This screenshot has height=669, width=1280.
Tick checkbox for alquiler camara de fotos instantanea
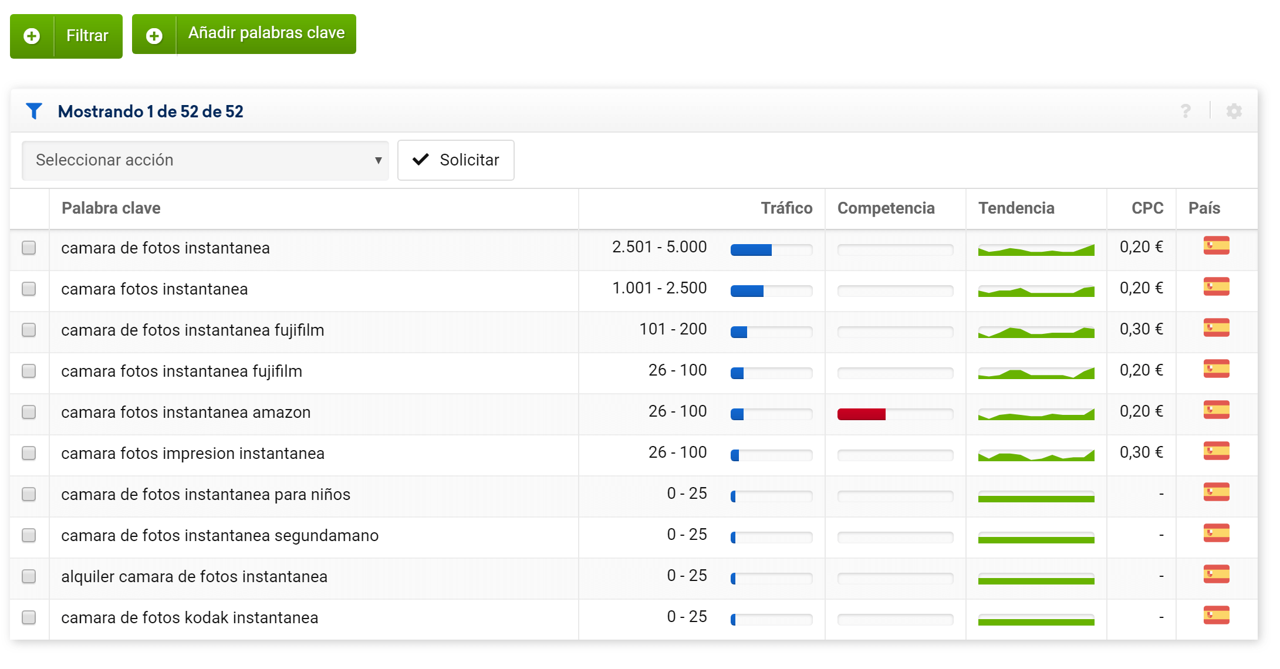click(29, 576)
